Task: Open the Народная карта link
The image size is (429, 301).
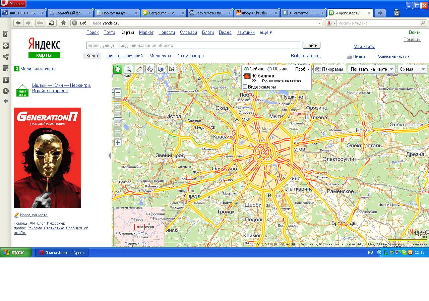Action: click(x=34, y=215)
